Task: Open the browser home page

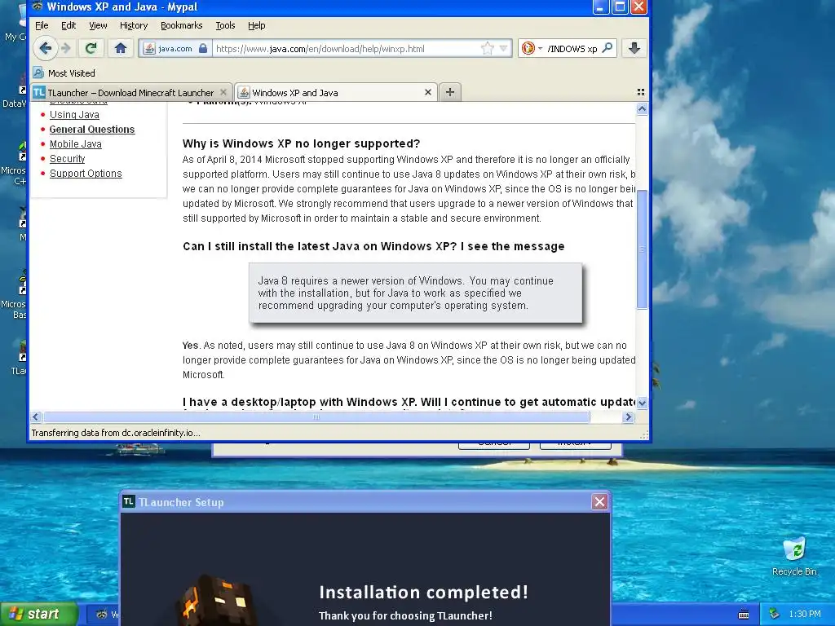Action: 121,48
